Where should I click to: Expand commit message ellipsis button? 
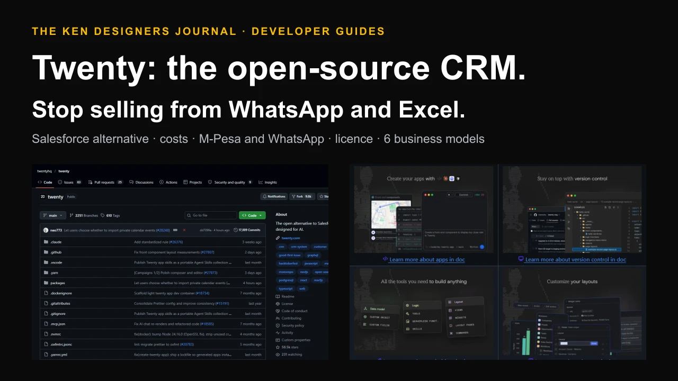pyautogui.click(x=175, y=230)
